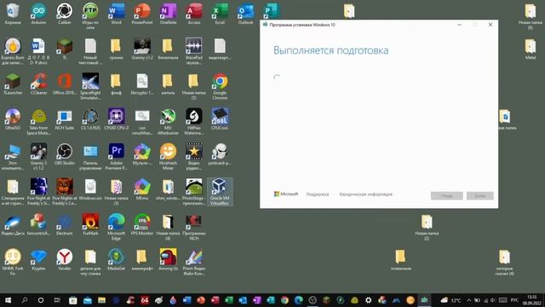Select the CS 1.6 RUS shortcut
Image resolution: width=545 pixels, height=307 pixels.
tap(90, 119)
